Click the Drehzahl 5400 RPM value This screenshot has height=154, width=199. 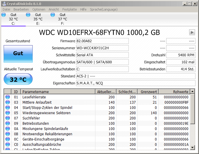pos(181,55)
